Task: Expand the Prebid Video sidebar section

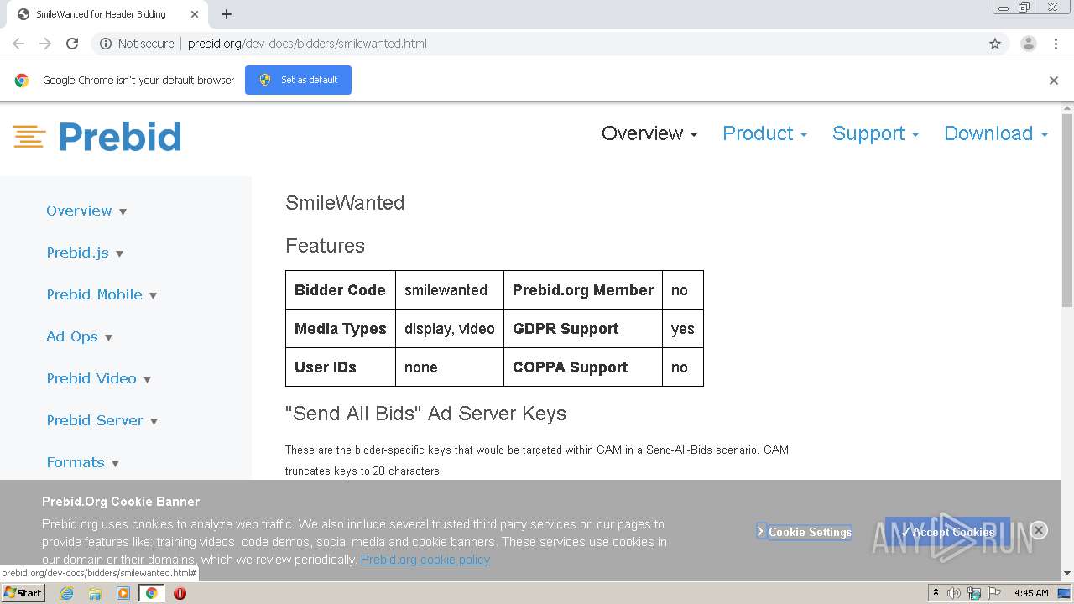Action: click(99, 378)
